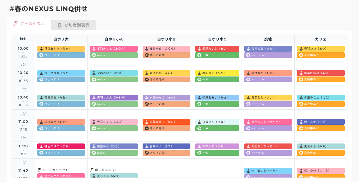359x182 pixels.
Task: Click the dress icon beside 月宮あかり（えま）
Action: [41, 49]
